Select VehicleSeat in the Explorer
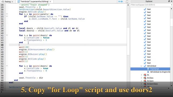 coord(151,66)
